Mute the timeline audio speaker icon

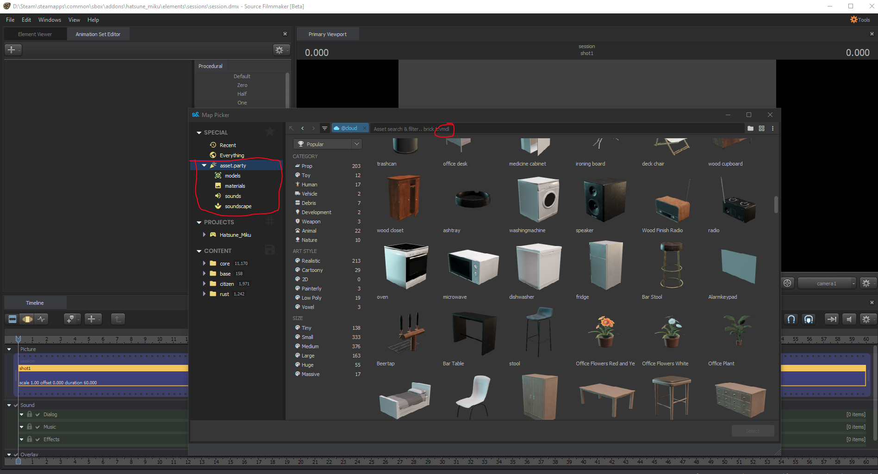click(x=849, y=319)
